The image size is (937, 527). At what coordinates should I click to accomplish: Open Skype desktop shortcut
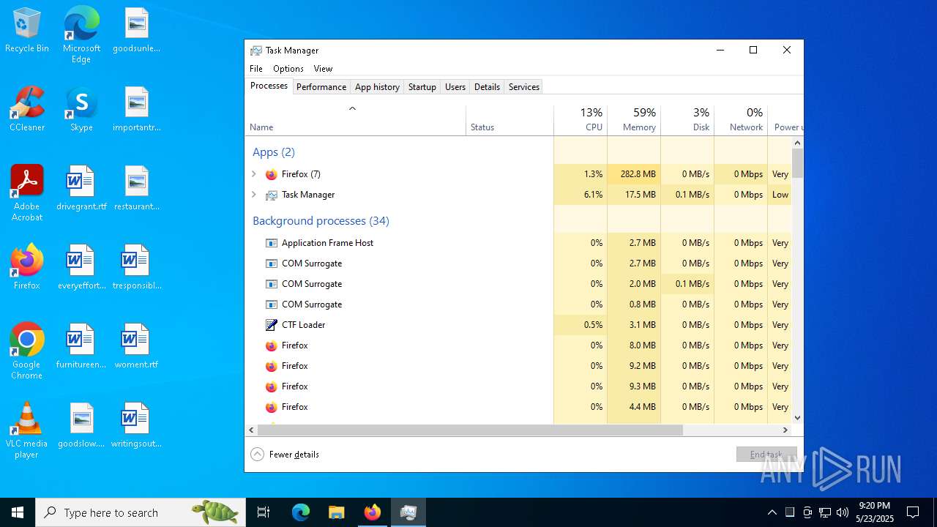pos(81,109)
